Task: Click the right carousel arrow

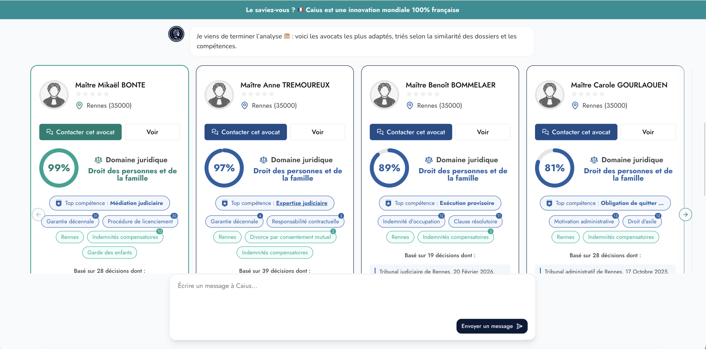Action: coord(685,215)
